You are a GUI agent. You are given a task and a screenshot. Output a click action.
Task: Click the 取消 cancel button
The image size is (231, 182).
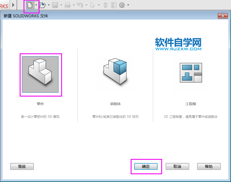[x=177, y=166]
